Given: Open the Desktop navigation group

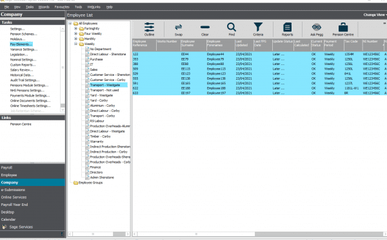Looking at the screenshot, I should click(32, 212).
